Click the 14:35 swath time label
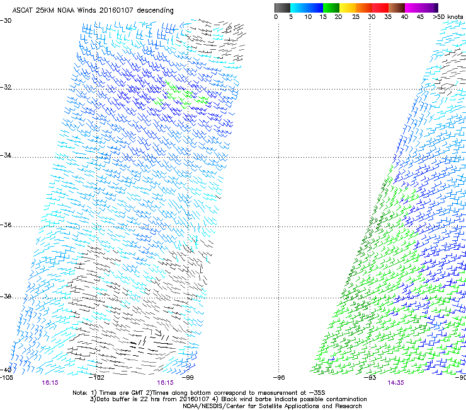Screen dimensions: 466x410 coord(396,383)
